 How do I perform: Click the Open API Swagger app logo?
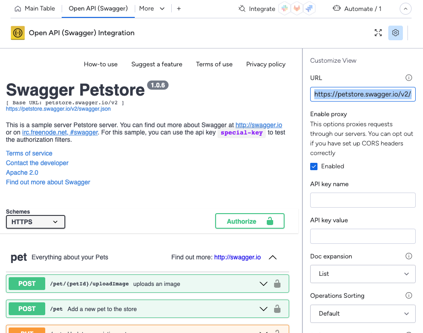18,33
